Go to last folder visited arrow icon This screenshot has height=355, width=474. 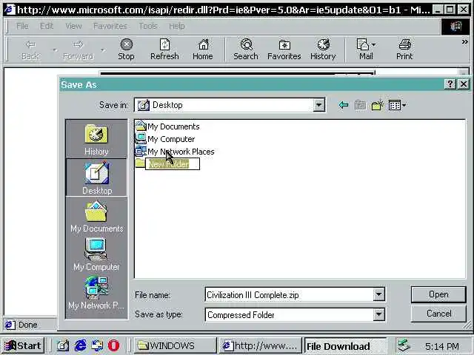point(344,105)
